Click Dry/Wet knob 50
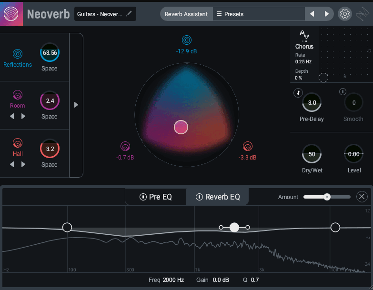The width and height of the screenshot is (373, 290). click(312, 154)
